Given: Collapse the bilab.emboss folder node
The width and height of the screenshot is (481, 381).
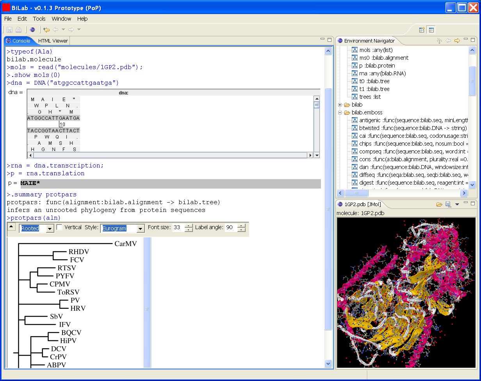Looking at the screenshot, I should point(340,112).
